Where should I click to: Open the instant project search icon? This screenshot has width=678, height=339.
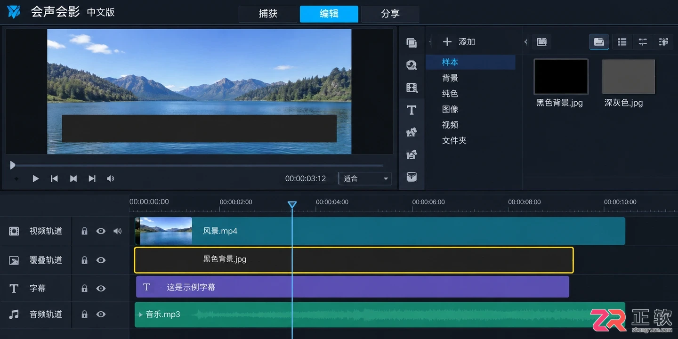point(412,65)
